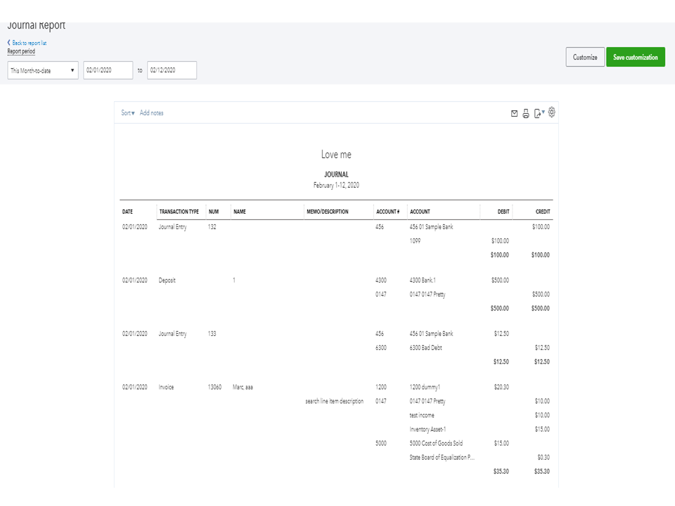Click the end date field showing 02/12/2020
Viewport: 675px width, 506px height.
pyautogui.click(x=172, y=70)
